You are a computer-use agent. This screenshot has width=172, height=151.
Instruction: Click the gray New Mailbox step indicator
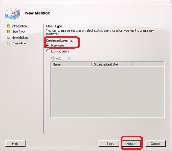pyautogui.click(x=8, y=37)
